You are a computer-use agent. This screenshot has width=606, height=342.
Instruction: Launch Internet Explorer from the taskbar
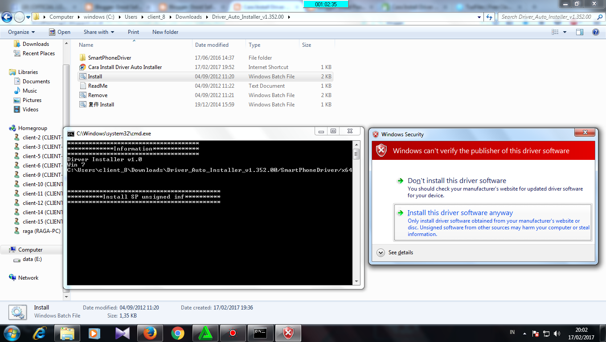point(40,333)
